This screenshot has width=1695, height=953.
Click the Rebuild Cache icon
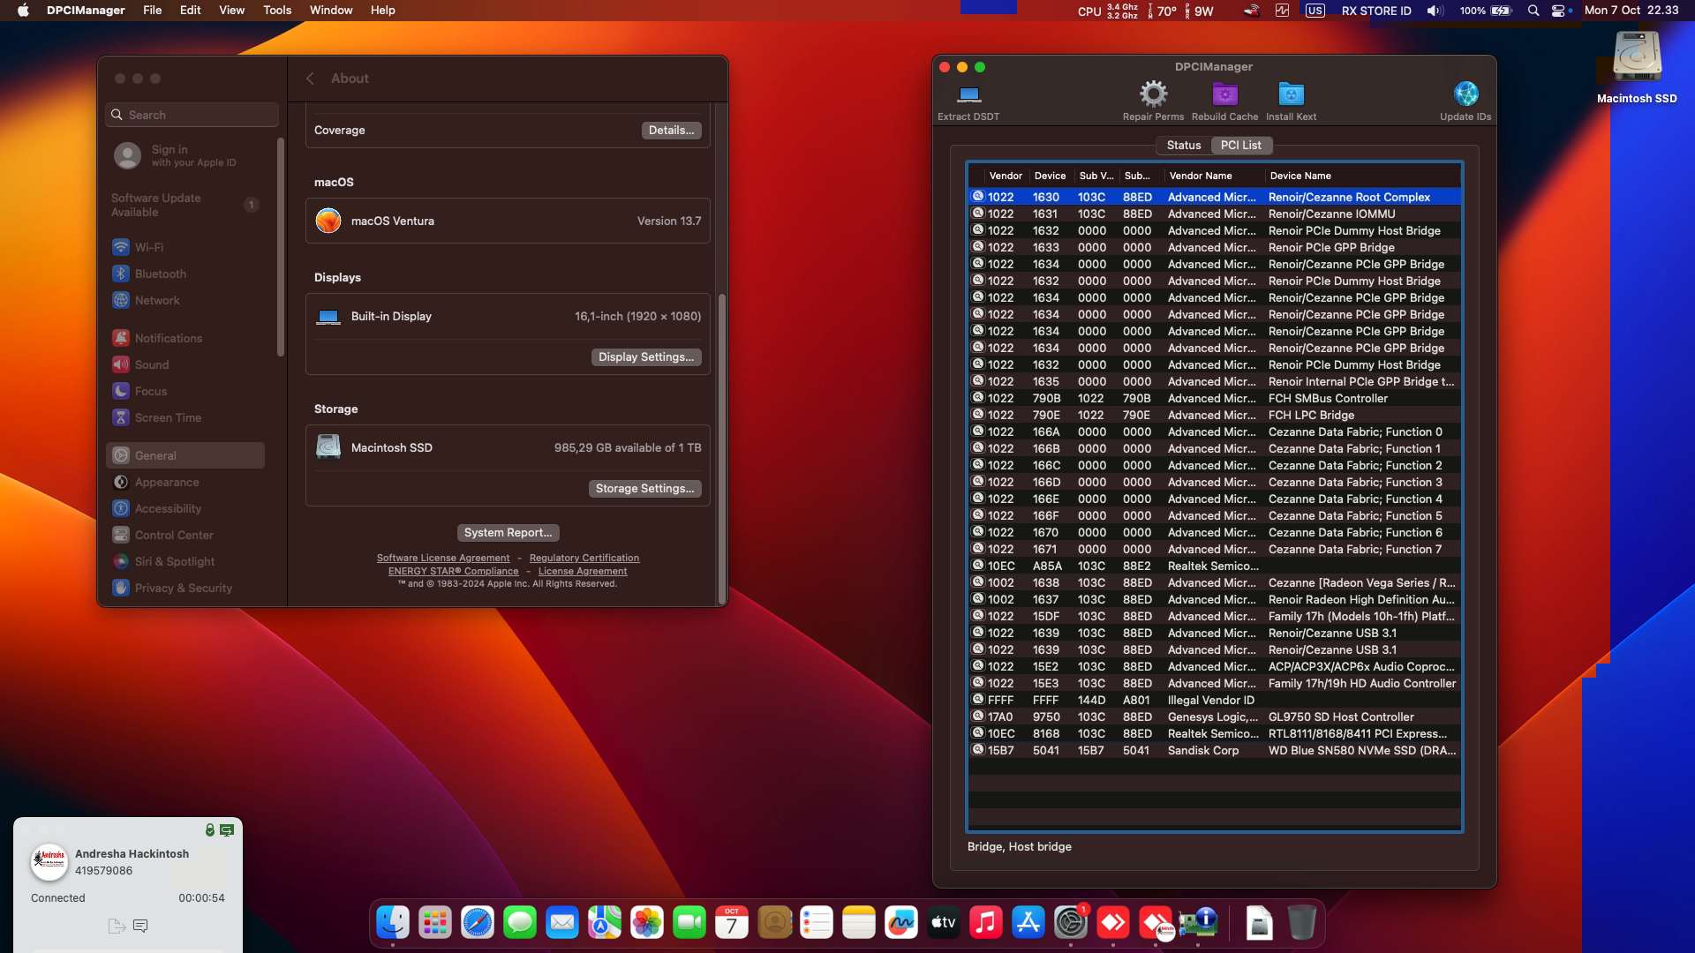point(1224,94)
